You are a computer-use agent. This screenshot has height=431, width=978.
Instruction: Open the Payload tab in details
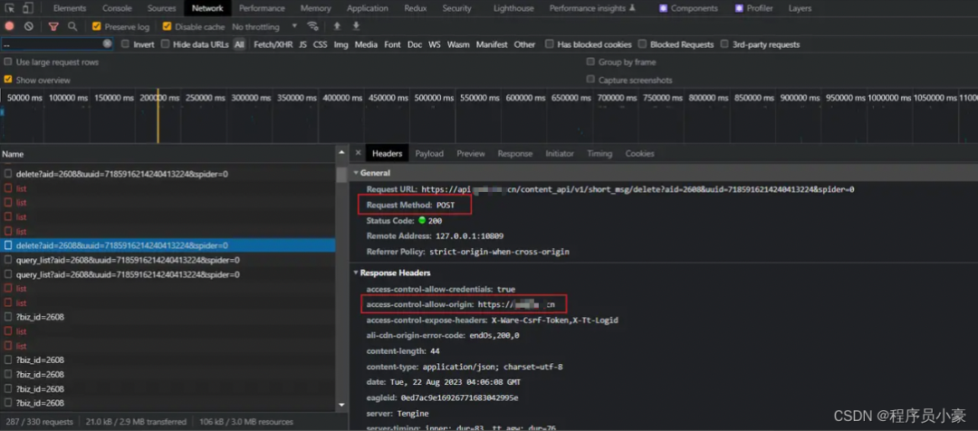point(429,153)
